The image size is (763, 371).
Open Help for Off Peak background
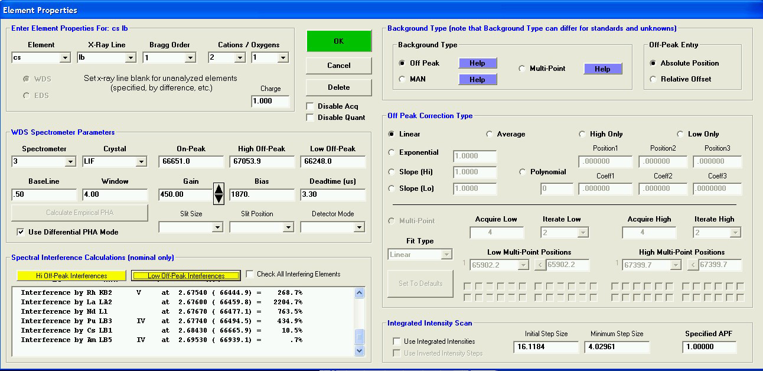[477, 63]
